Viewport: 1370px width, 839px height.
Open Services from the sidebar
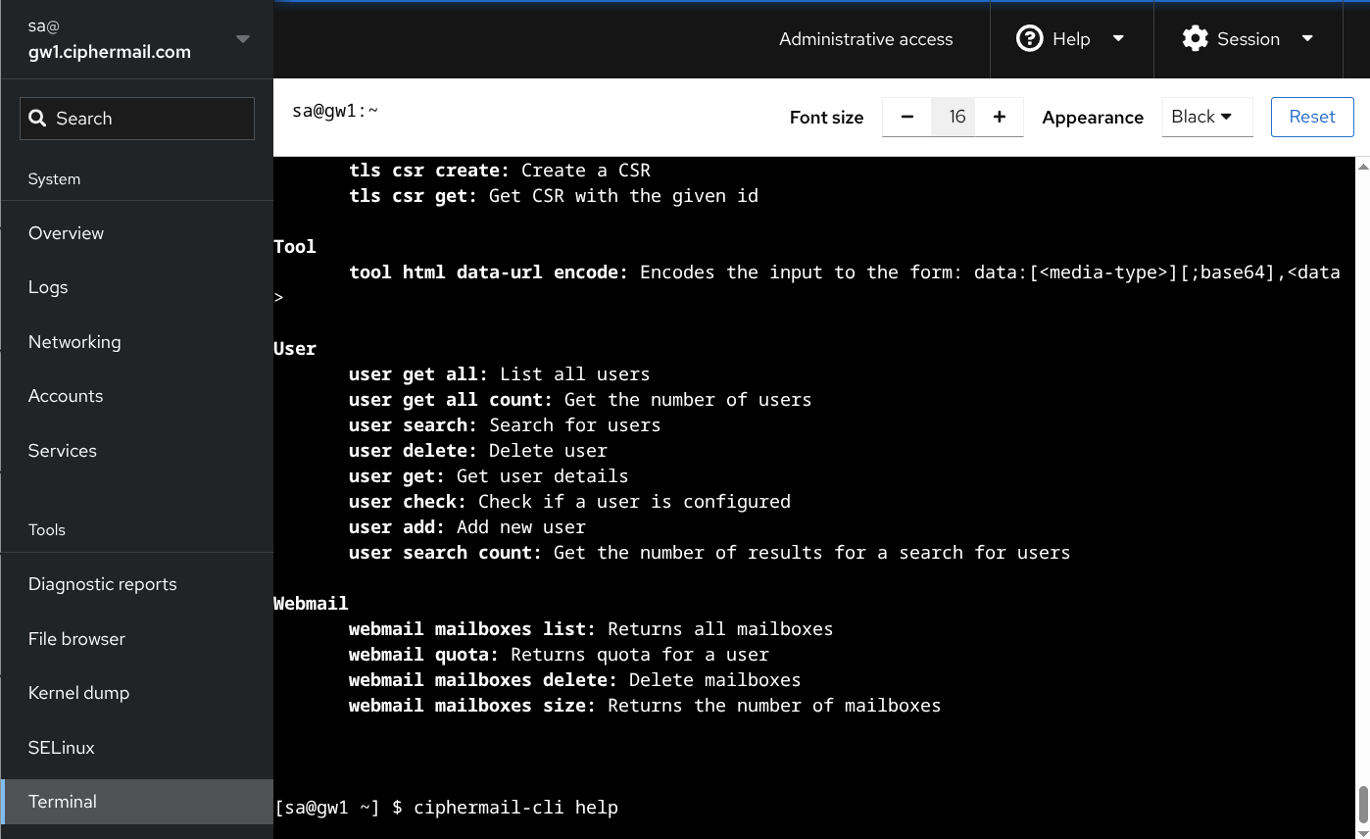coord(63,451)
